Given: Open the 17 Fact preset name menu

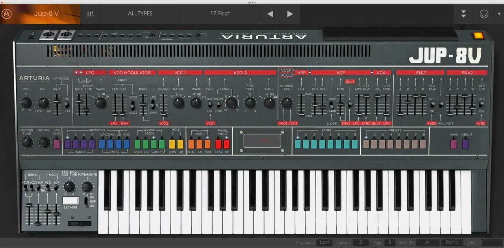Looking at the screenshot, I should click(x=220, y=14).
